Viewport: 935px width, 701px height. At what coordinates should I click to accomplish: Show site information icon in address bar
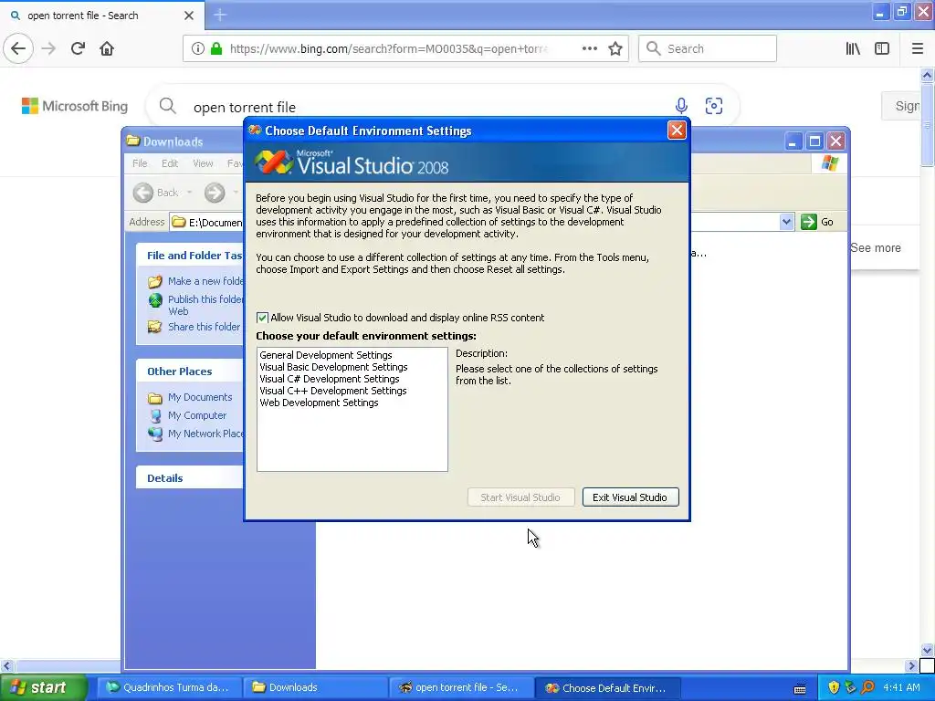[x=198, y=49]
